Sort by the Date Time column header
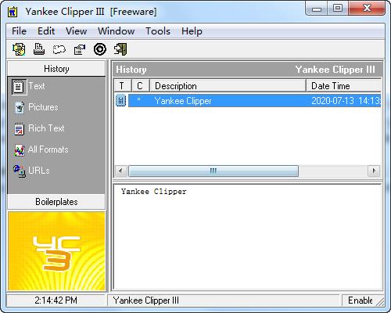 pyautogui.click(x=343, y=86)
